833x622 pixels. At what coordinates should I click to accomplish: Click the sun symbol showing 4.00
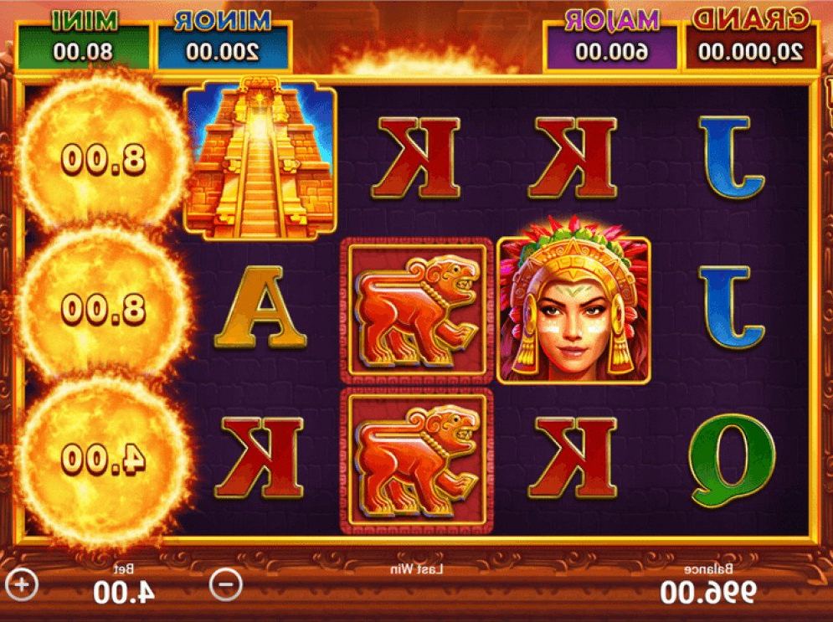[103, 460]
